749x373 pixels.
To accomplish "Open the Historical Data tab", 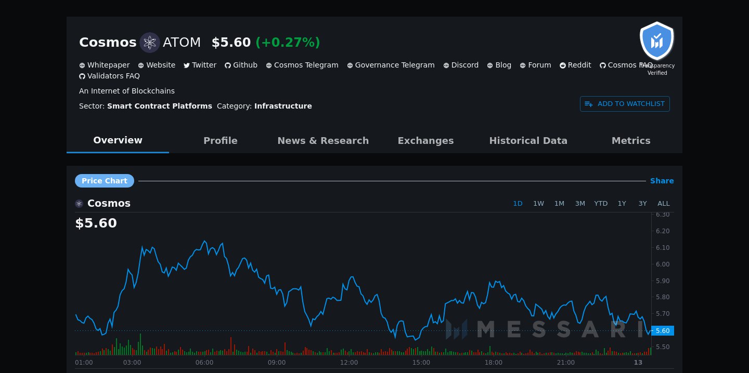I will tap(528, 141).
